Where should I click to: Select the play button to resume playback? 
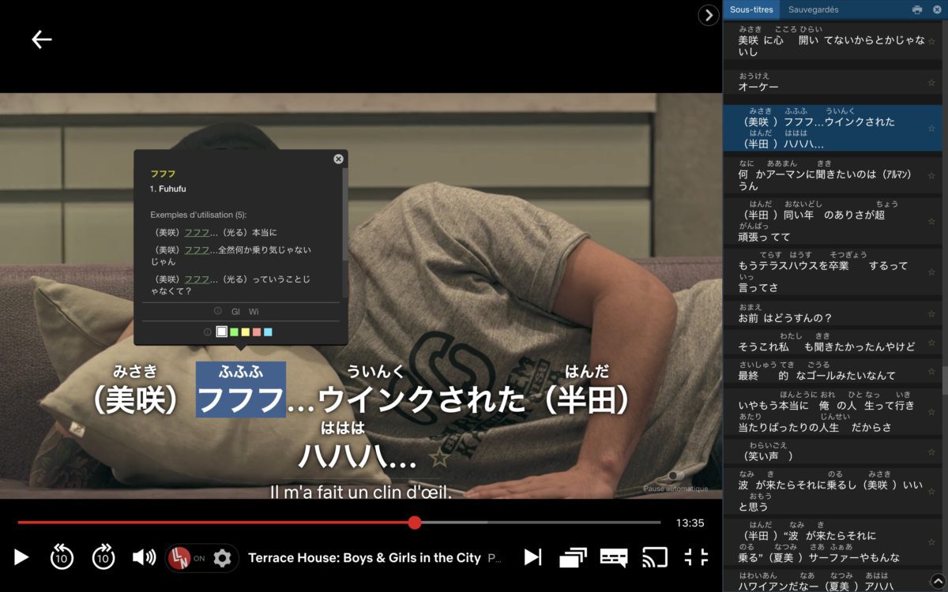(20, 557)
